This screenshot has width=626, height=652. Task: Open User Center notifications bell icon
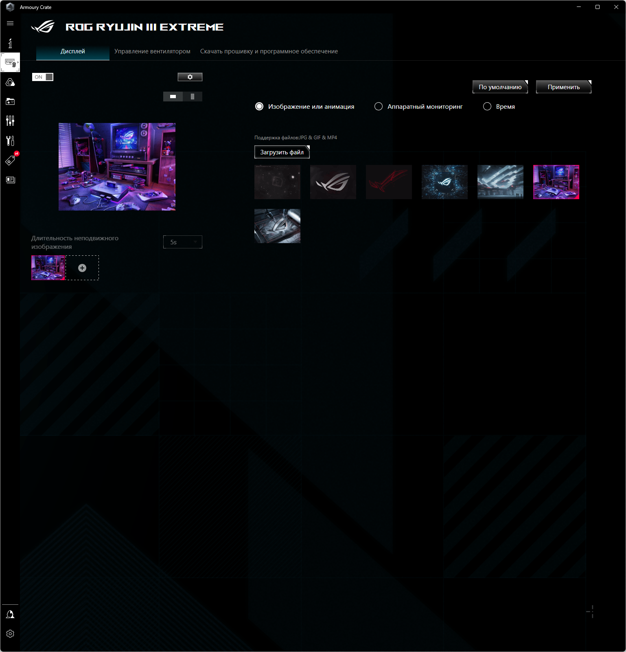pyautogui.click(x=10, y=614)
